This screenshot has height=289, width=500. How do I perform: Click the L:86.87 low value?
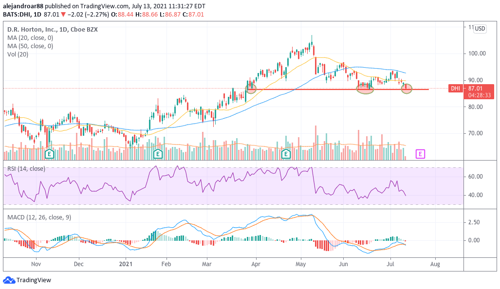tap(170, 14)
